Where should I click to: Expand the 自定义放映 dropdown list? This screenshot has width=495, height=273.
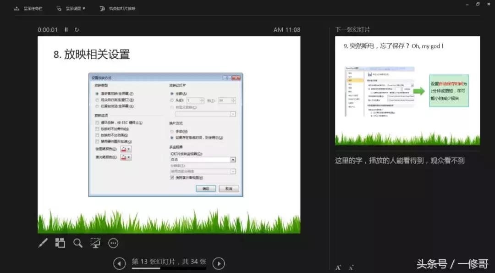[233, 114]
